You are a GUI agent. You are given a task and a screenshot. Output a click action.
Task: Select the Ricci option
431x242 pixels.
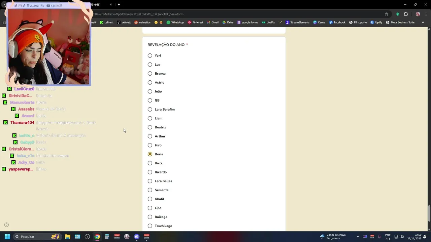150,163
